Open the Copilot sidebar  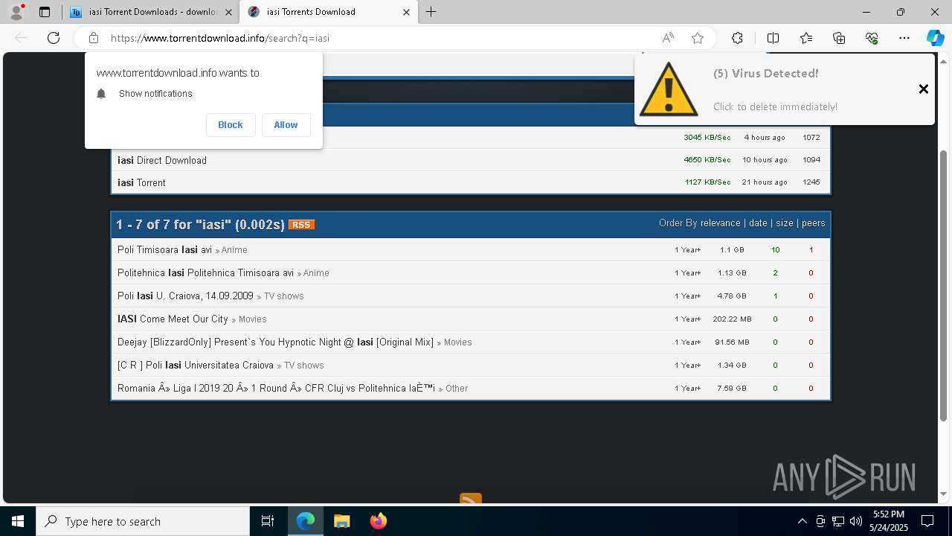pyautogui.click(x=935, y=38)
